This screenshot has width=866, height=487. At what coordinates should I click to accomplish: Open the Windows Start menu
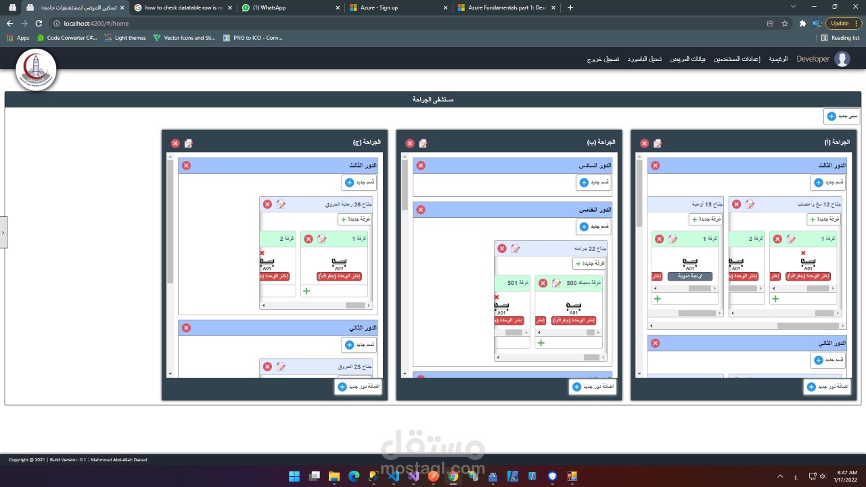(294, 476)
